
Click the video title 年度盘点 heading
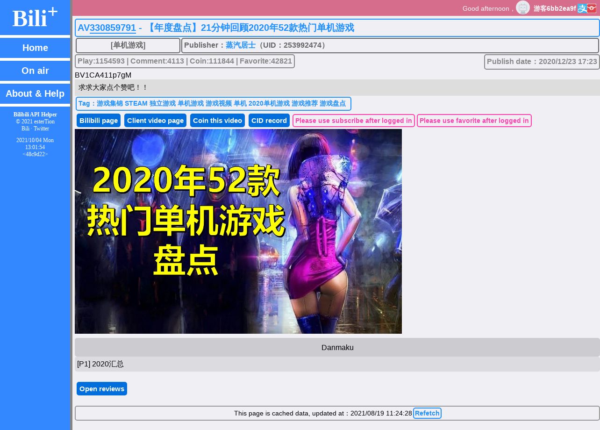tap(250, 28)
